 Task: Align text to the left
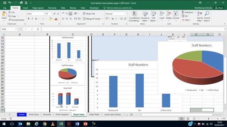pos(63,19)
